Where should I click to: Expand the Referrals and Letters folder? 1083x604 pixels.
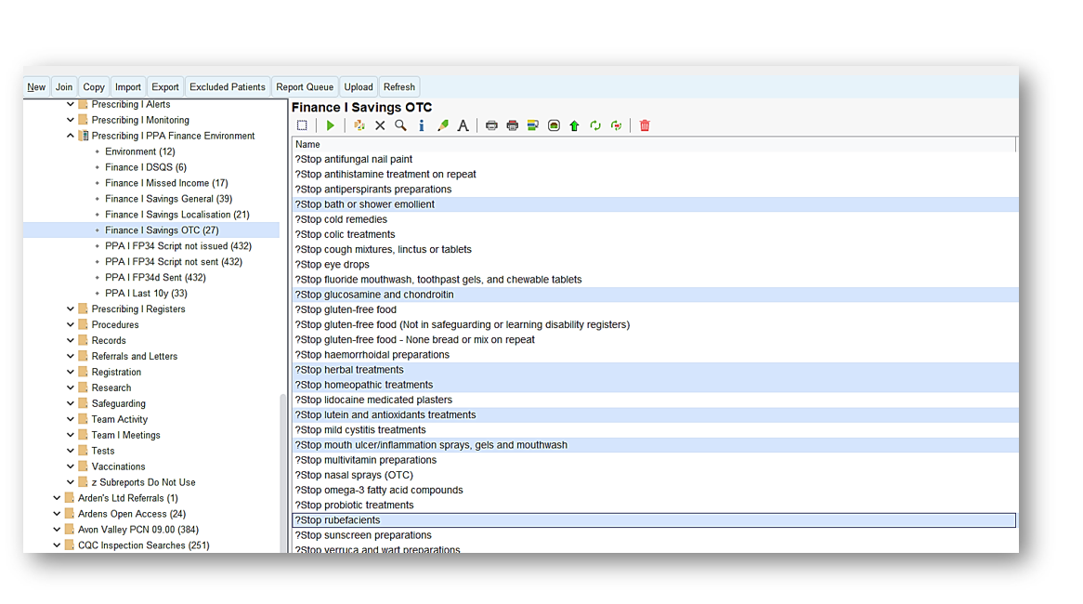coord(71,357)
